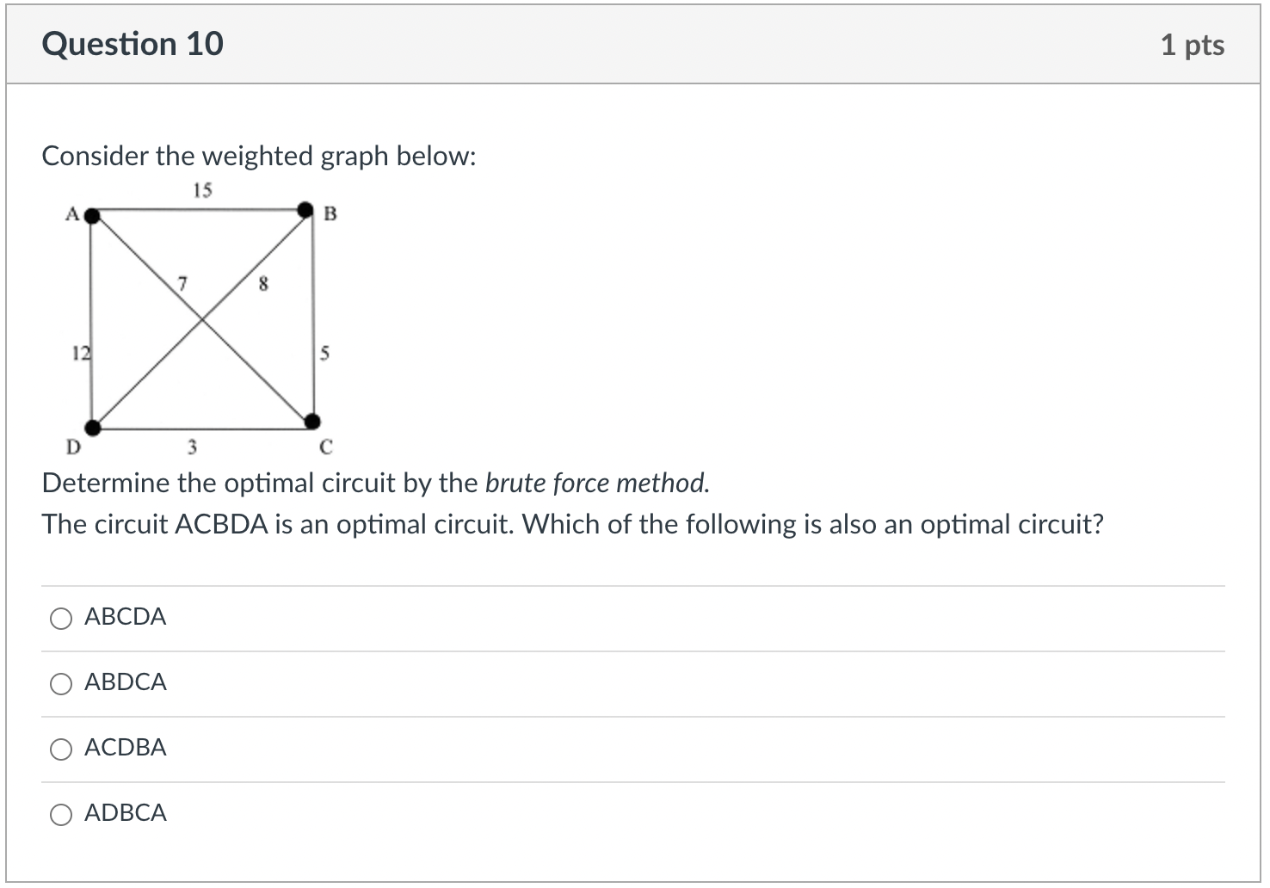Click the edge weight 15 between A and B

click(x=204, y=189)
